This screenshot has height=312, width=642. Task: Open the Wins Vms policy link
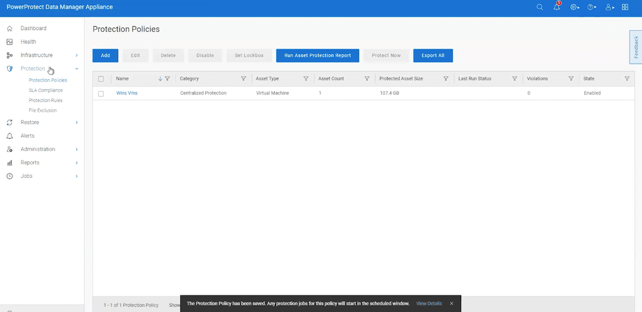127,93
